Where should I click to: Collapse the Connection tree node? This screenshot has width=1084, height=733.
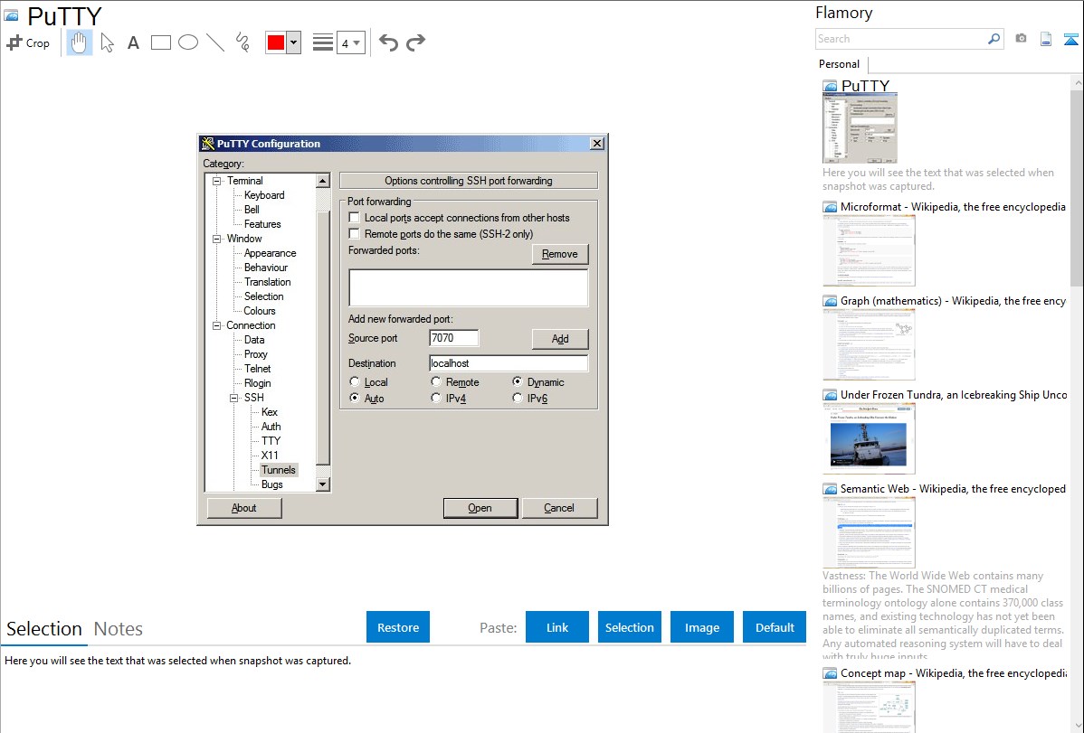pyautogui.click(x=217, y=325)
